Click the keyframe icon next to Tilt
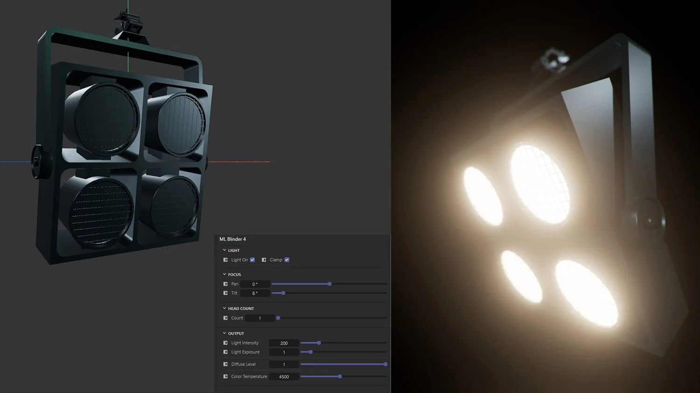The image size is (700, 393). pos(225,293)
